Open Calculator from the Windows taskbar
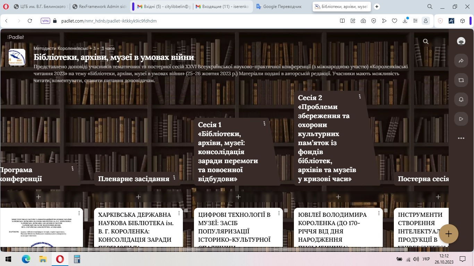This screenshot has height=266, width=474. coord(77,259)
